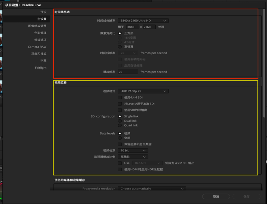Viewport: 267px width, 204px height.
Task: Open the 视频格式 dropdown
Action: tap(143, 91)
